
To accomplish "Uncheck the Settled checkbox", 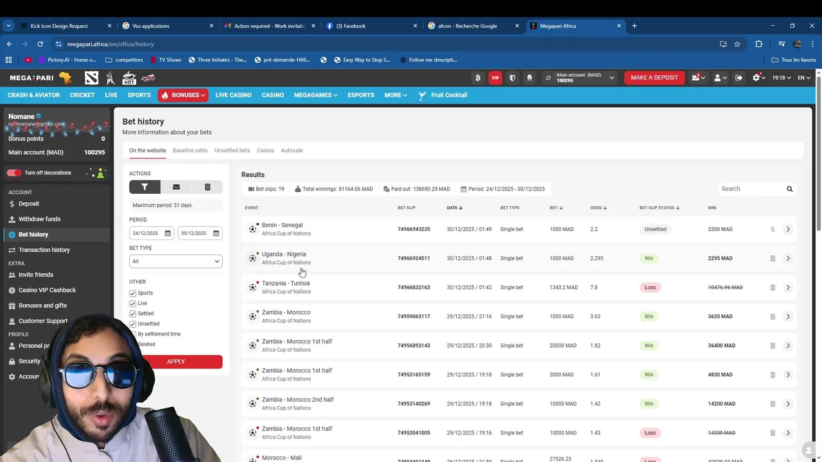I will 133,314.
